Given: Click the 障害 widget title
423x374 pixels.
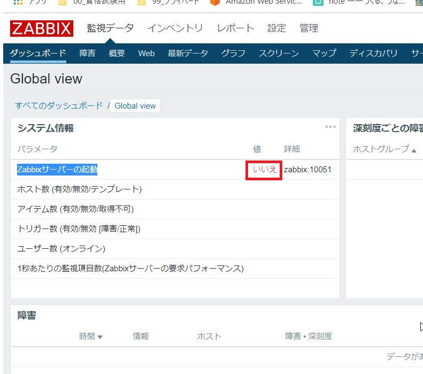Looking at the screenshot, I should 26,315.
